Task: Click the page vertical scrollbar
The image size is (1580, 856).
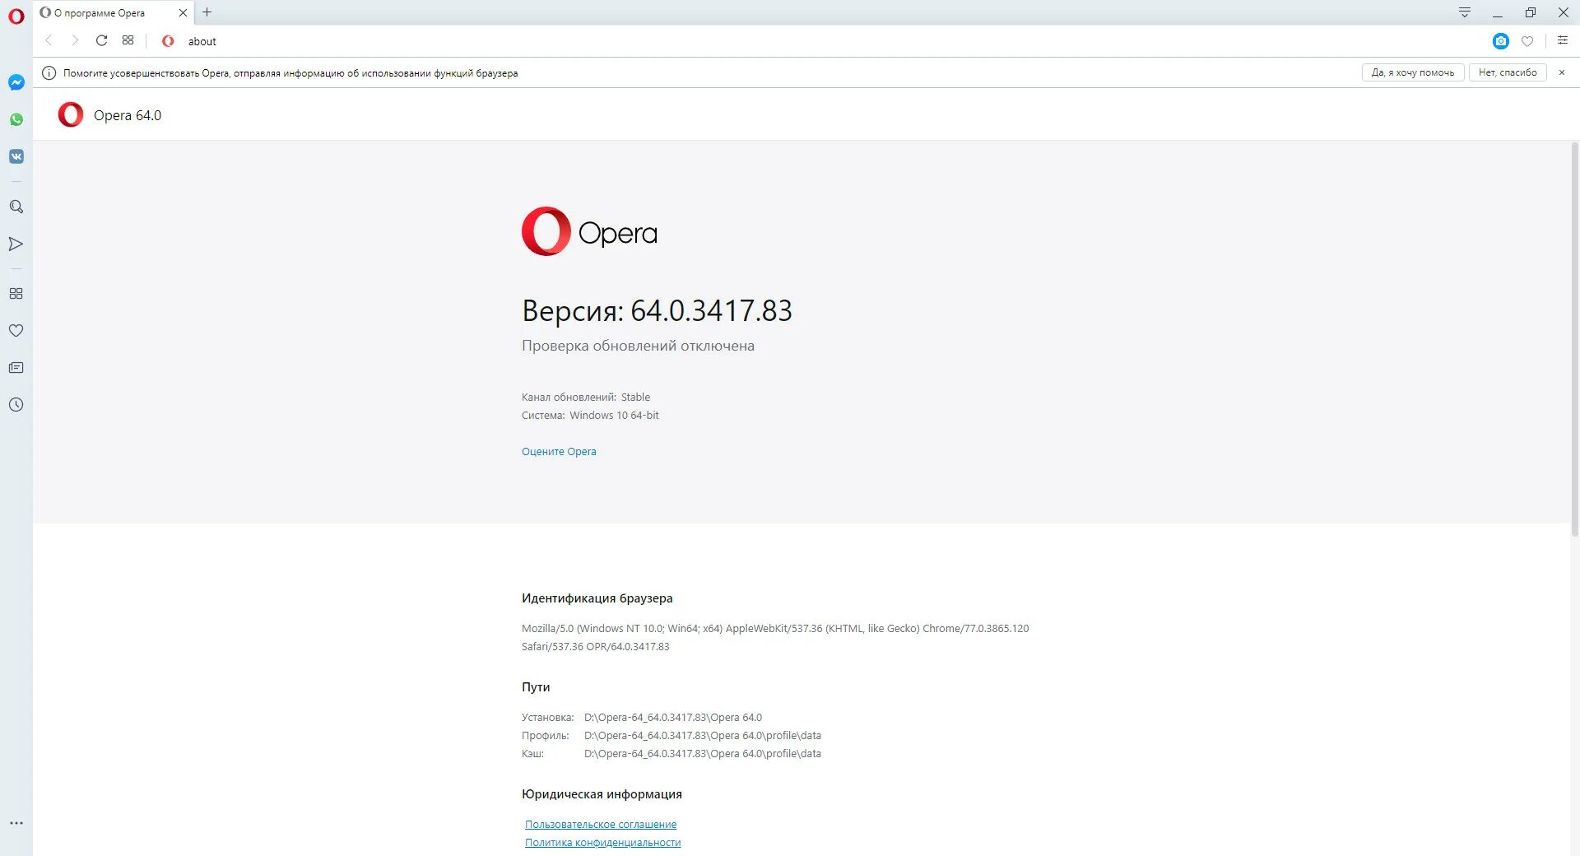Action: pos(1575,339)
